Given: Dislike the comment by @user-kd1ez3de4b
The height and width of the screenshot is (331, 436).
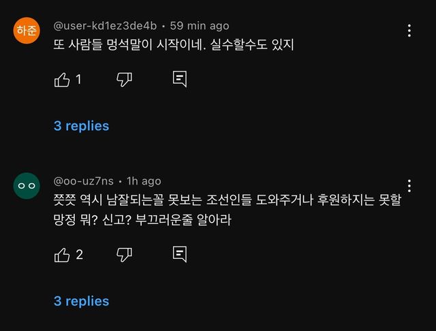Looking at the screenshot, I should tap(124, 80).
